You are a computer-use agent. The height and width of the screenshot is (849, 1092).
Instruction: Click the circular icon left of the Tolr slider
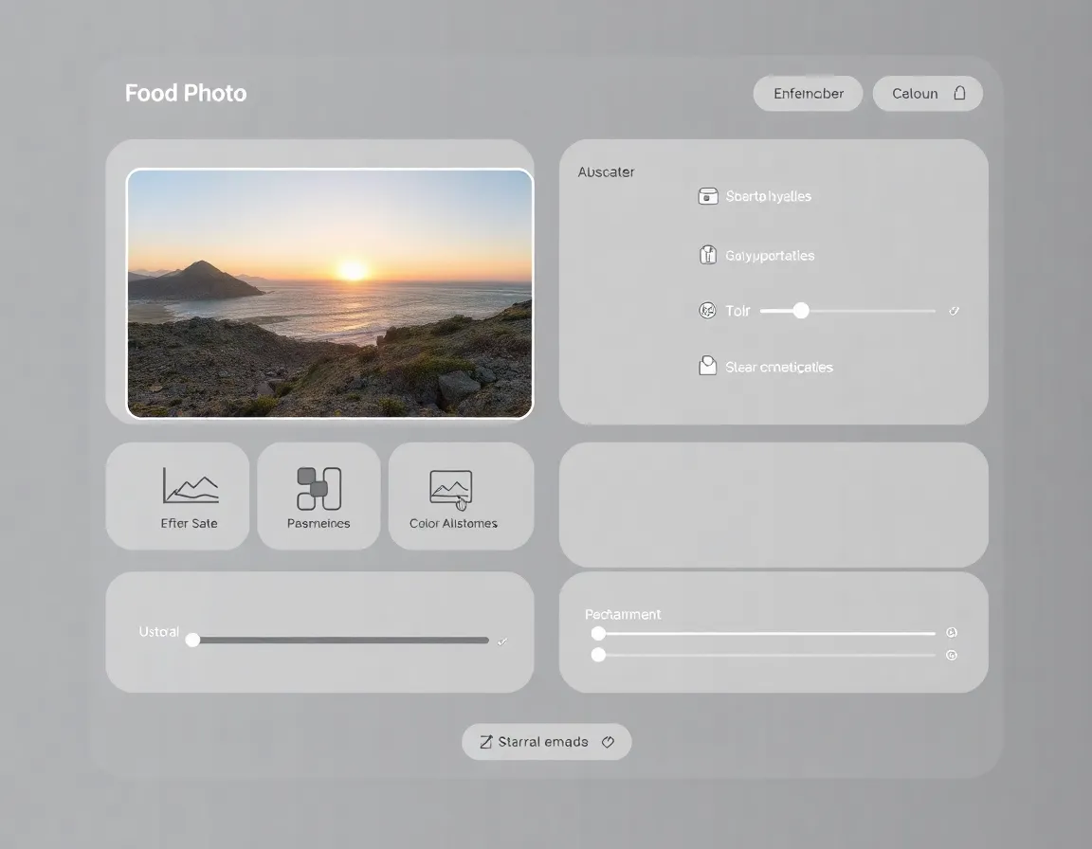[x=707, y=310]
